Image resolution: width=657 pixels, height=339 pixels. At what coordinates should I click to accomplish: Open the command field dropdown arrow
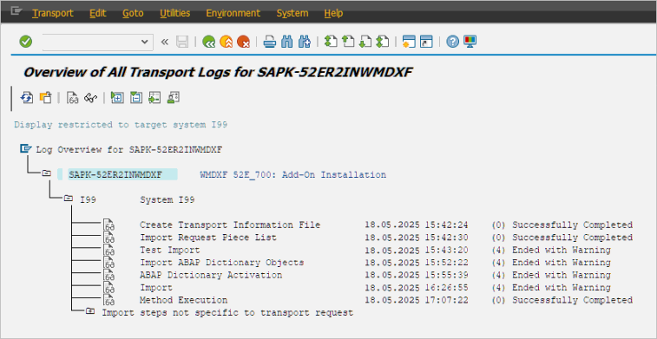(x=145, y=42)
